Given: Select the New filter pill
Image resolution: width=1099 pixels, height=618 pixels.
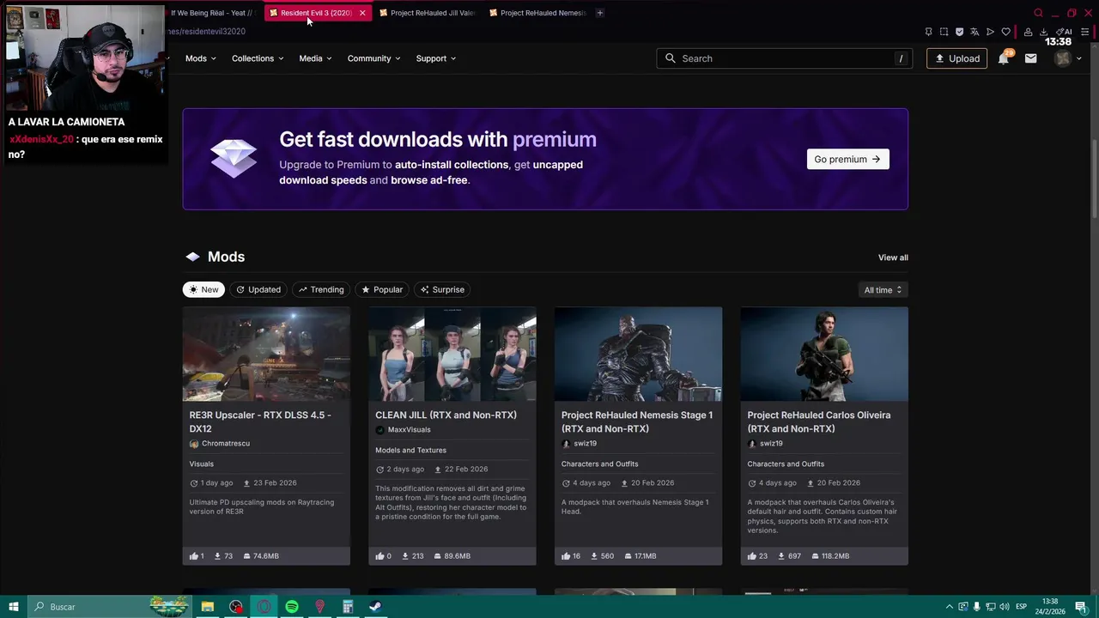Looking at the screenshot, I should point(203,289).
